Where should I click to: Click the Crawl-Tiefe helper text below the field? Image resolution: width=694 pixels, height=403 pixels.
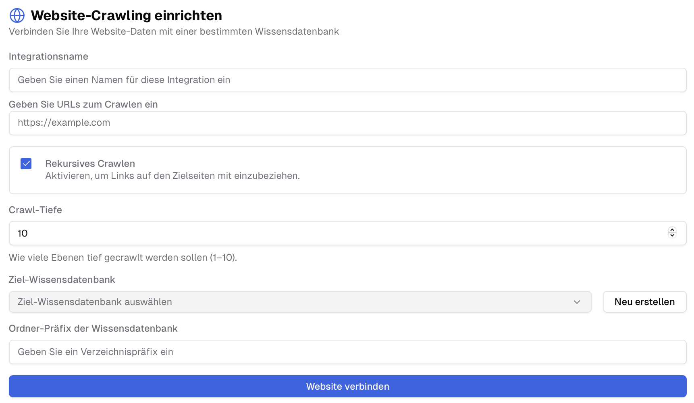coord(123,258)
